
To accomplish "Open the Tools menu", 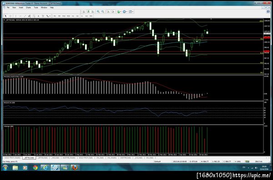I will pos(36,8).
